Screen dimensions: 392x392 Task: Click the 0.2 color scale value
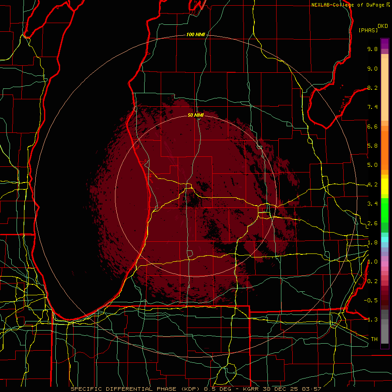tap(372, 281)
